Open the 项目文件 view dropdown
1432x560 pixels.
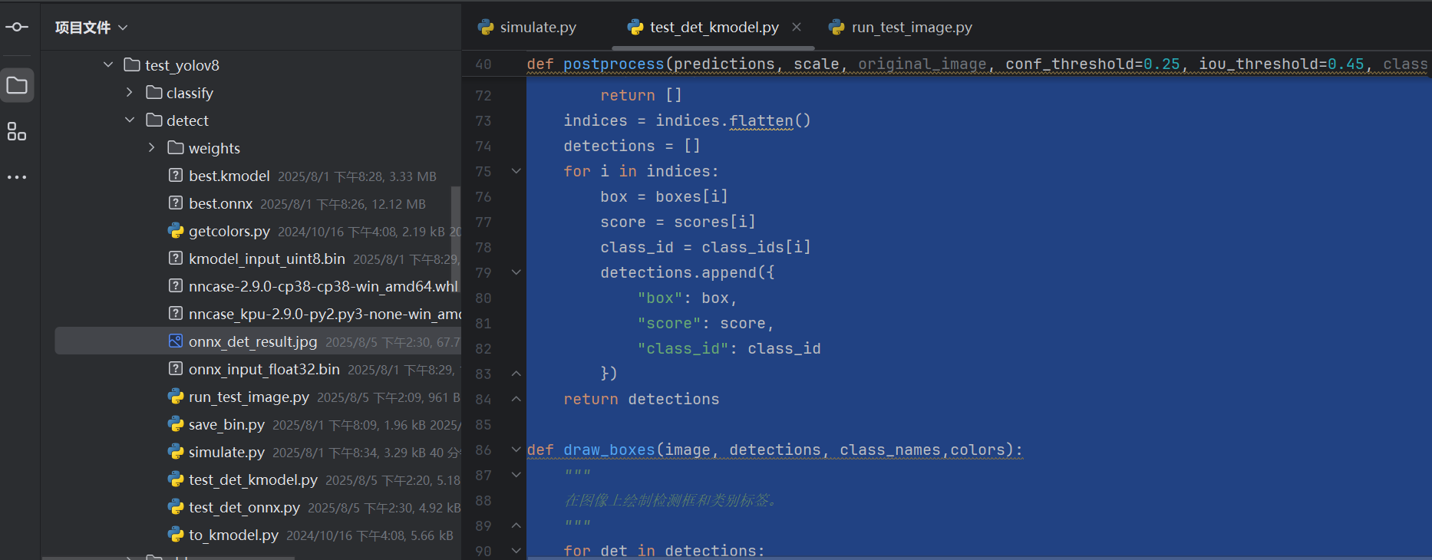click(91, 28)
